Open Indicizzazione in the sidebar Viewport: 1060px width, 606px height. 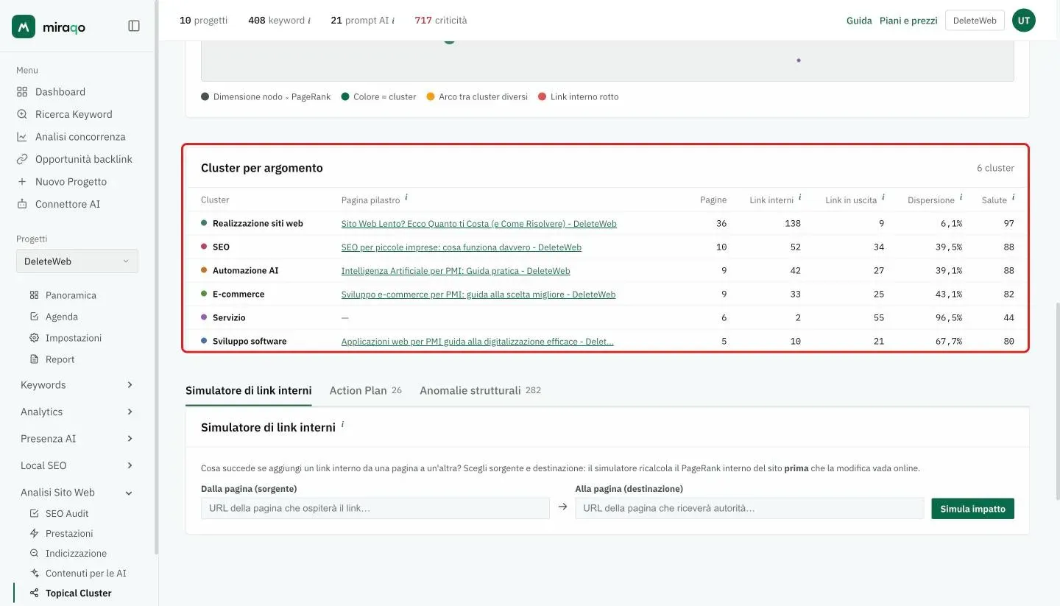click(76, 553)
